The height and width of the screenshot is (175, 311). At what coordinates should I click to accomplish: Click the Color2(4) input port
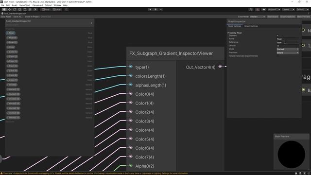pyautogui.click(x=131, y=111)
